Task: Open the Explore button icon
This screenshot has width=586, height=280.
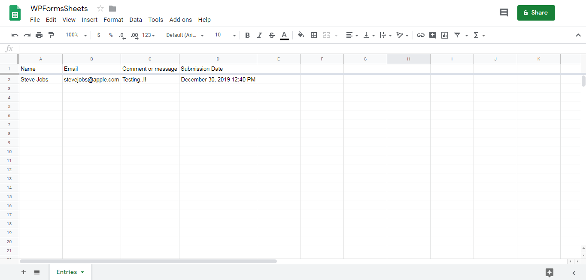Action: [550, 272]
